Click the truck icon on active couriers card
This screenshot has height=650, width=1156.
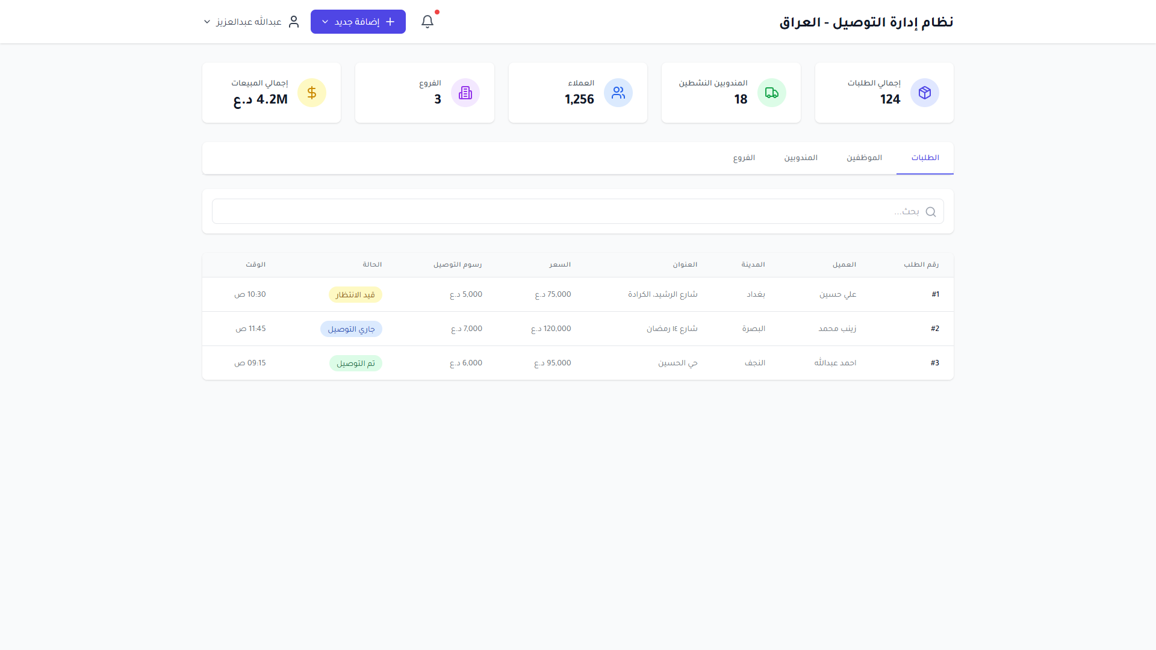click(772, 93)
